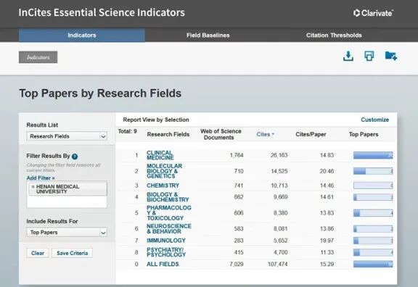Click the Biology & Biochemistry cites/paper value 14.61
The image size is (418, 287).
[x=327, y=197]
